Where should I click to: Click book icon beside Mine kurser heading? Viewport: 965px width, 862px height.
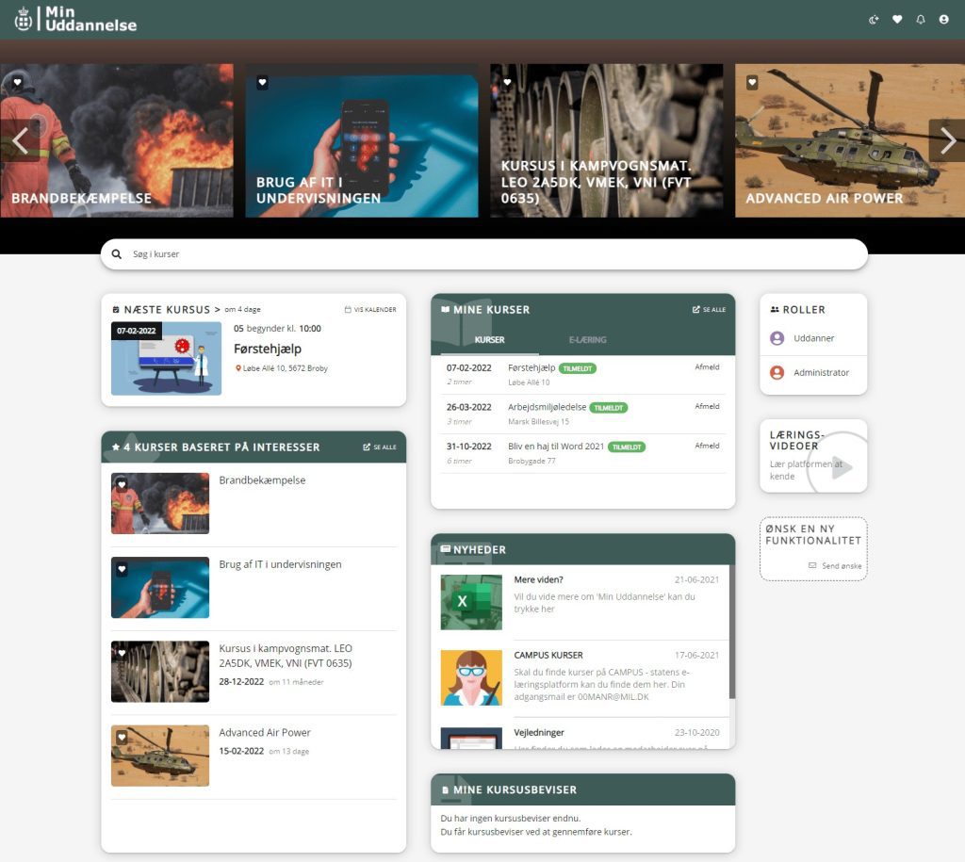(x=446, y=310)
